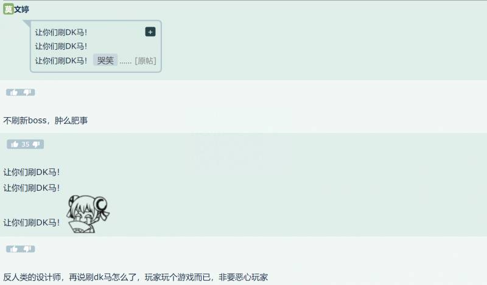Select the 反人类的设计师 comment text
The width and height of the screenshot is (487, 285).
point(135,277)
